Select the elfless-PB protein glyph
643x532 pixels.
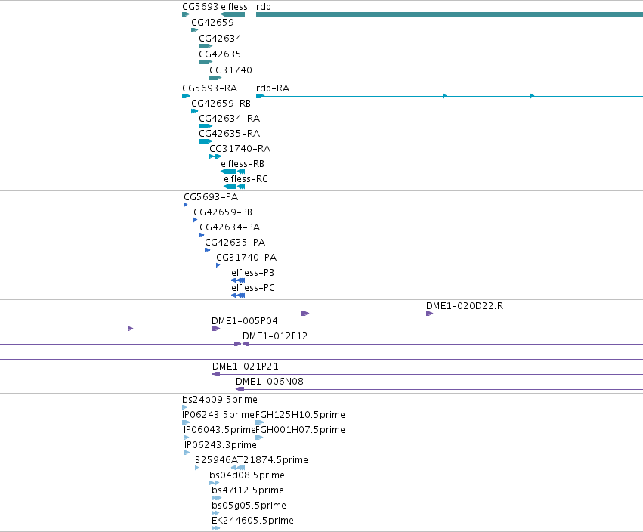tap(238, 280)
